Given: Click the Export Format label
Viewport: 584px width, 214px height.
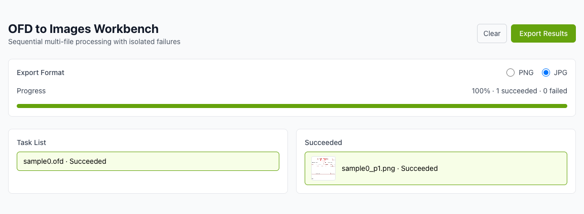Looking at the screenshot, I should pos(41,73).
